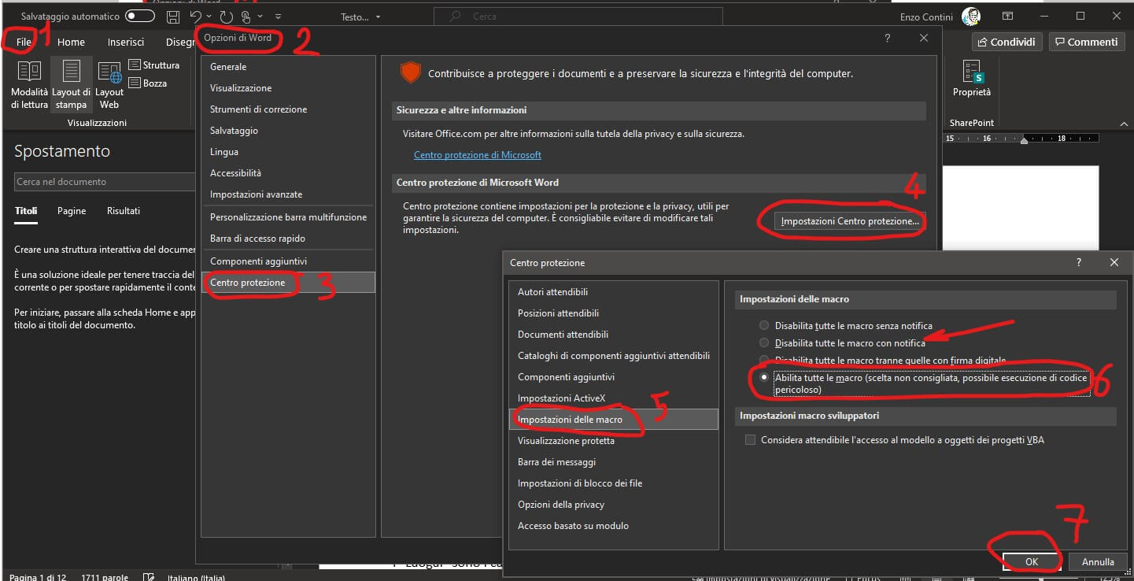
Task: Click the SharePoint Proprietà icon
Action: [971, 80]
